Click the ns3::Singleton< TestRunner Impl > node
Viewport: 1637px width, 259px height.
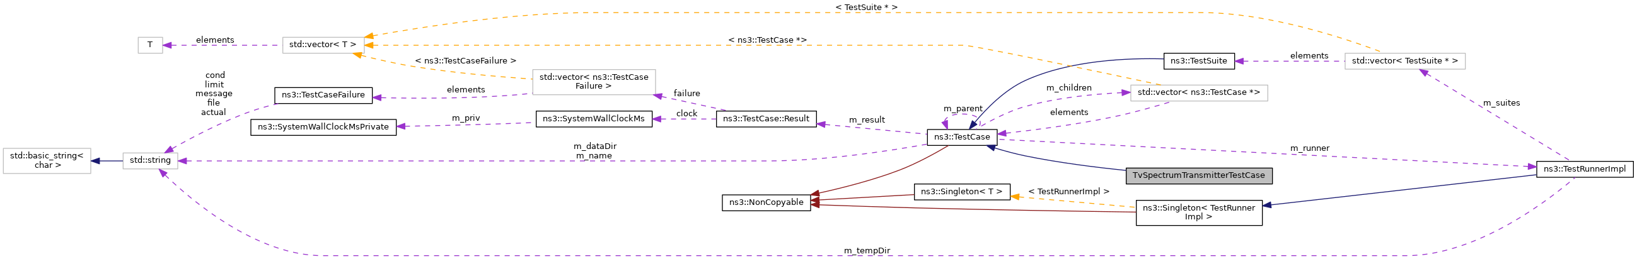point(1198,212)
